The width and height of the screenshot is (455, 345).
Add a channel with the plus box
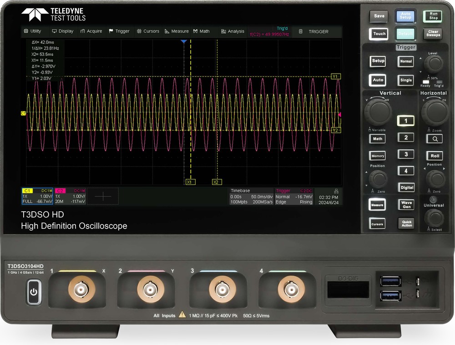pos(103,196)
